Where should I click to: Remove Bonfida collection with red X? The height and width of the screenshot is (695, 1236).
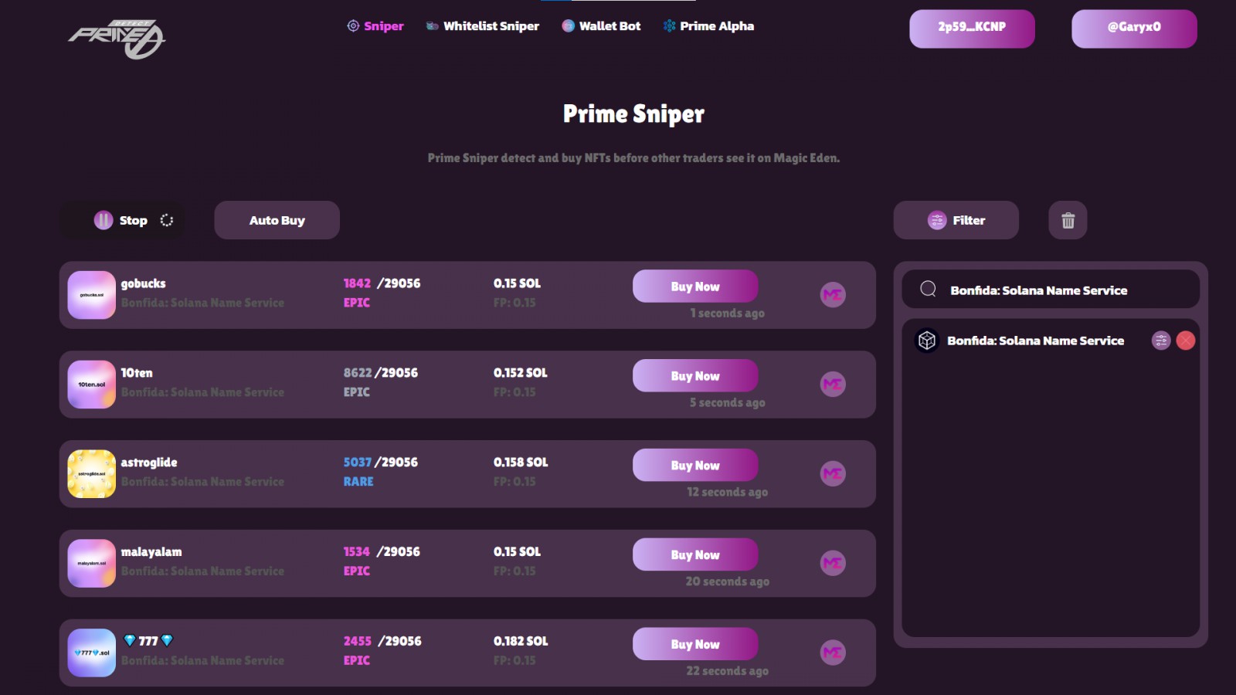pyautogui.click(x=1186, y=341)
